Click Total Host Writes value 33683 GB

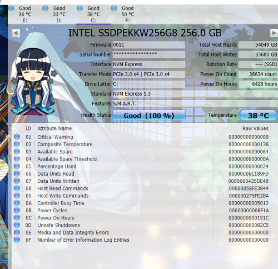point(258,54)
